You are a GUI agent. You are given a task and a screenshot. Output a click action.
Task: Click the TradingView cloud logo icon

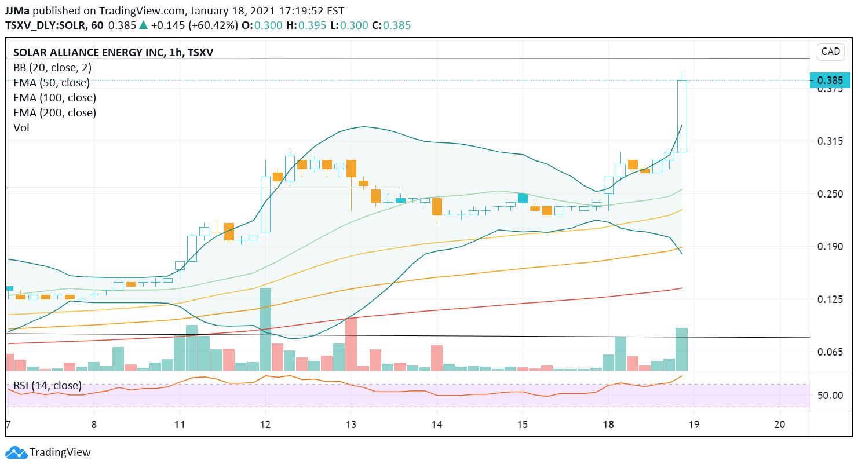tap(16, 452)
